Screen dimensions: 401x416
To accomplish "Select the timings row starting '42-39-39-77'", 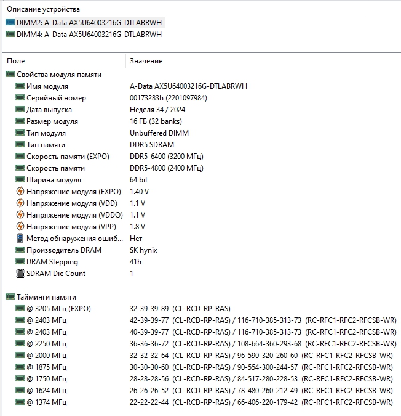I will point(263,320).
